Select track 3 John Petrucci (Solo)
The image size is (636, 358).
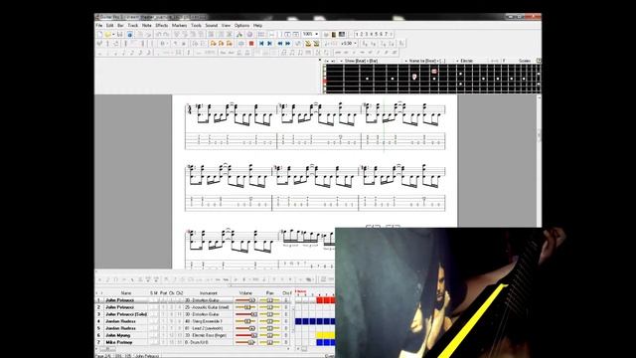pyautogui.click(x=126, y=314)
